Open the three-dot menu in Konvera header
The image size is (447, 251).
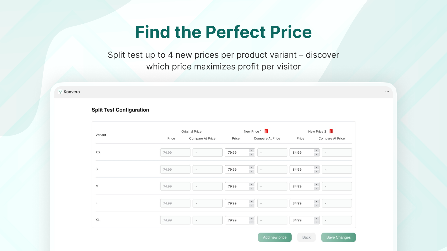(387, 92)
